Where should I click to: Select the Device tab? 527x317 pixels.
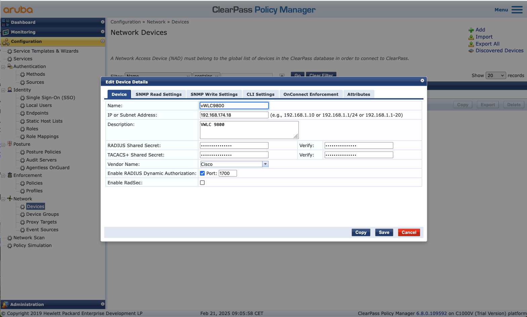point(119,94)
